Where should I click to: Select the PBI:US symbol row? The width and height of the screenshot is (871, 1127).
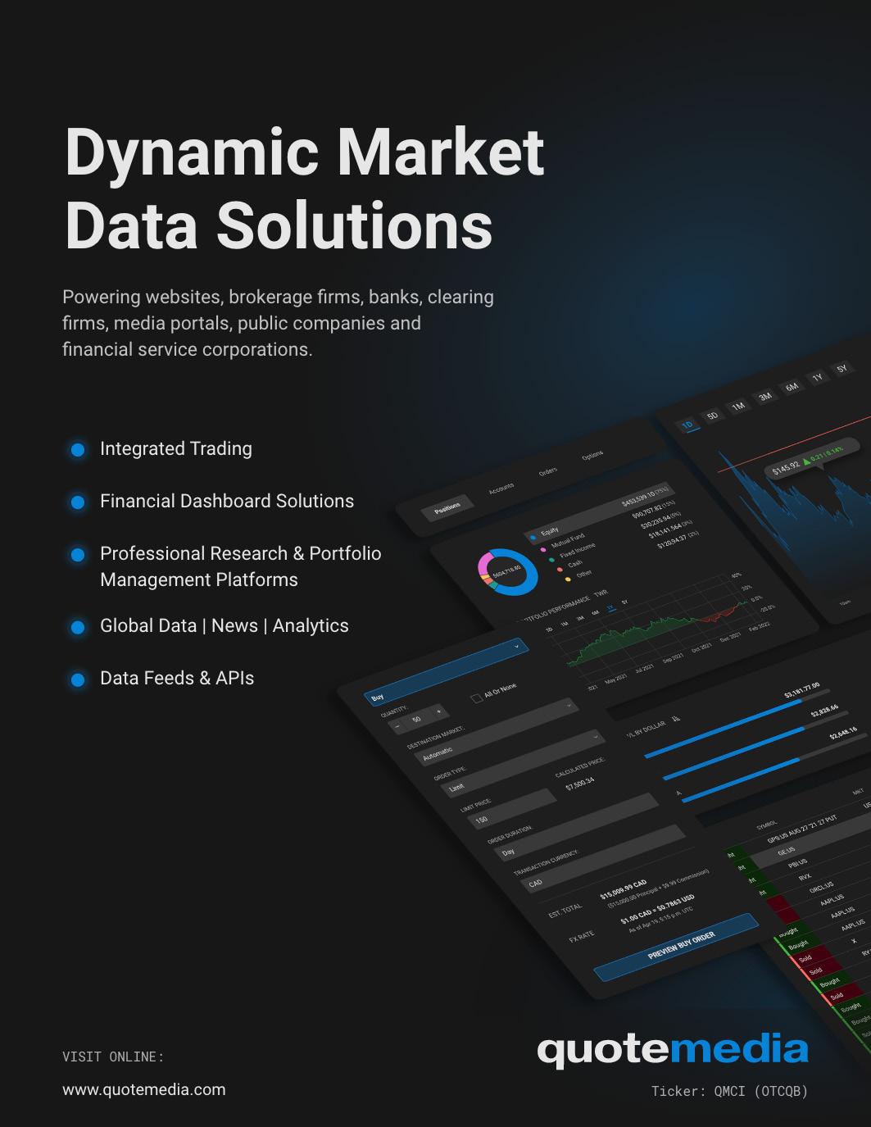point(797,863)
